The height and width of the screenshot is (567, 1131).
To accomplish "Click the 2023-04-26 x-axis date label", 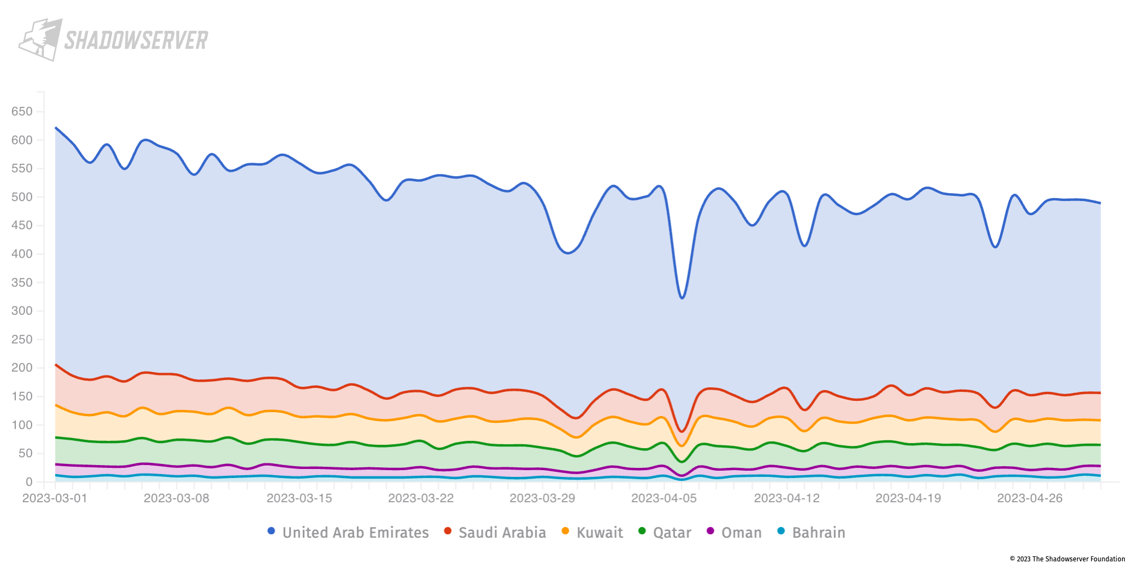I will 1030,498.
